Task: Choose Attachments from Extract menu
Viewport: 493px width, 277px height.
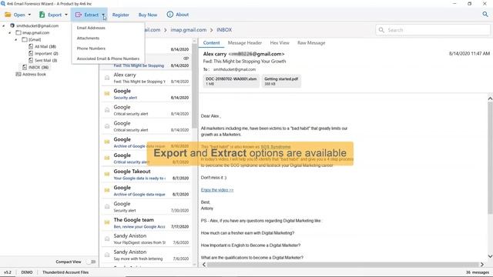Action: tap(88, 38)
